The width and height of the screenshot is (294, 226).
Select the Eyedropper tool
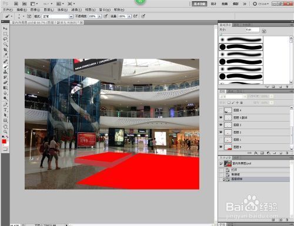coord(5,55)
